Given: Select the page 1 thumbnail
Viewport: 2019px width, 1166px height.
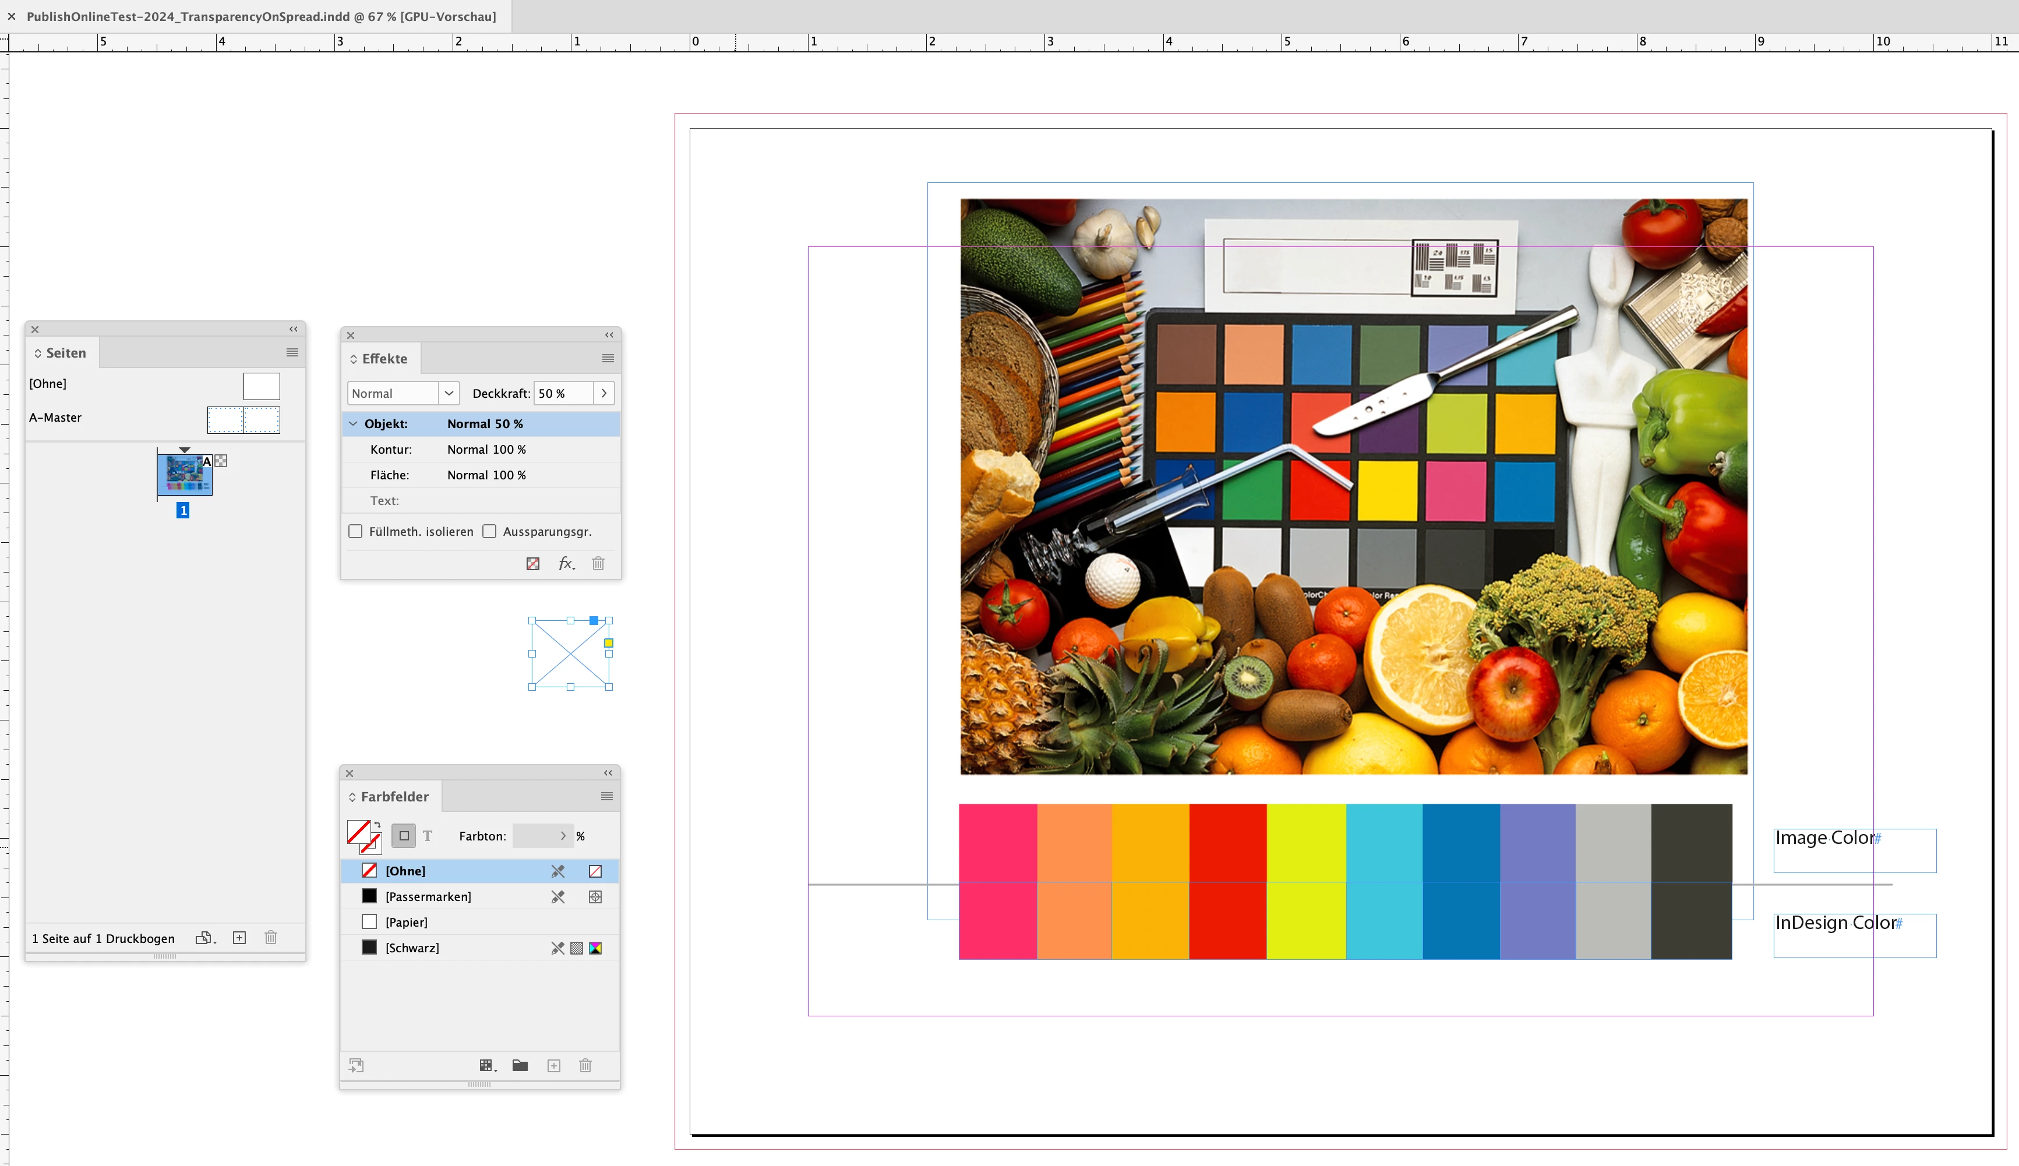Looking at the screenshot, I should 185,474.
